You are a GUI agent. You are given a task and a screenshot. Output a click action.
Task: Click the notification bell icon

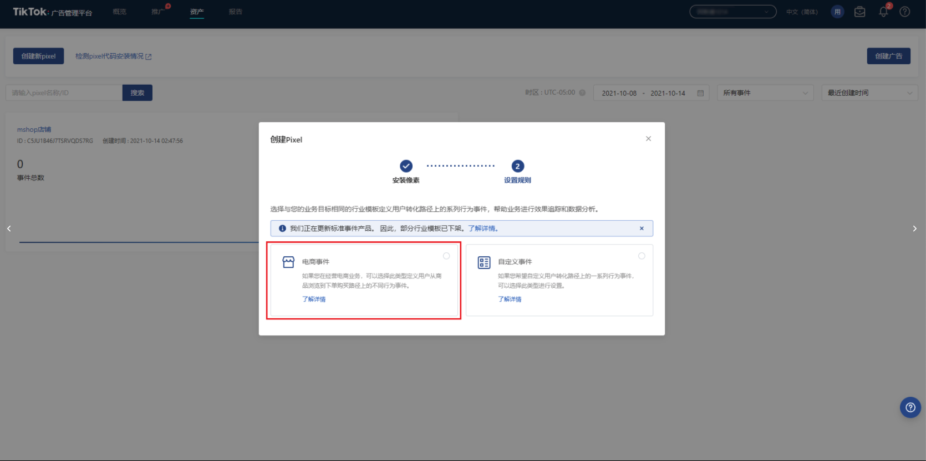click(x=883, y=12)
